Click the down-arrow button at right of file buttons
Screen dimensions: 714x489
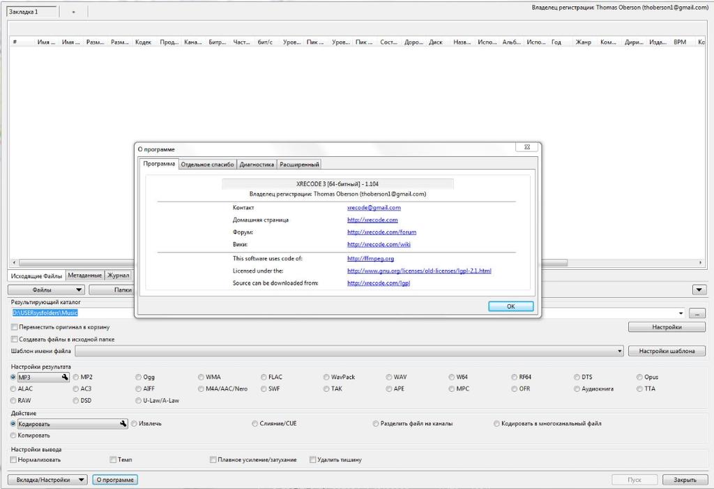699,290
